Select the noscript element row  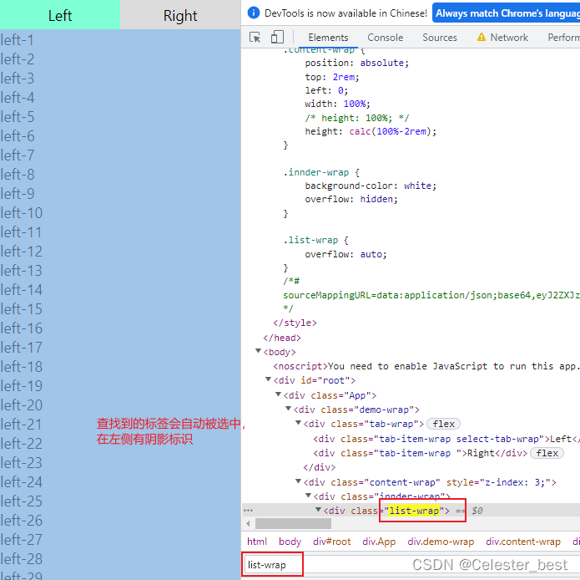pos(426,366)
